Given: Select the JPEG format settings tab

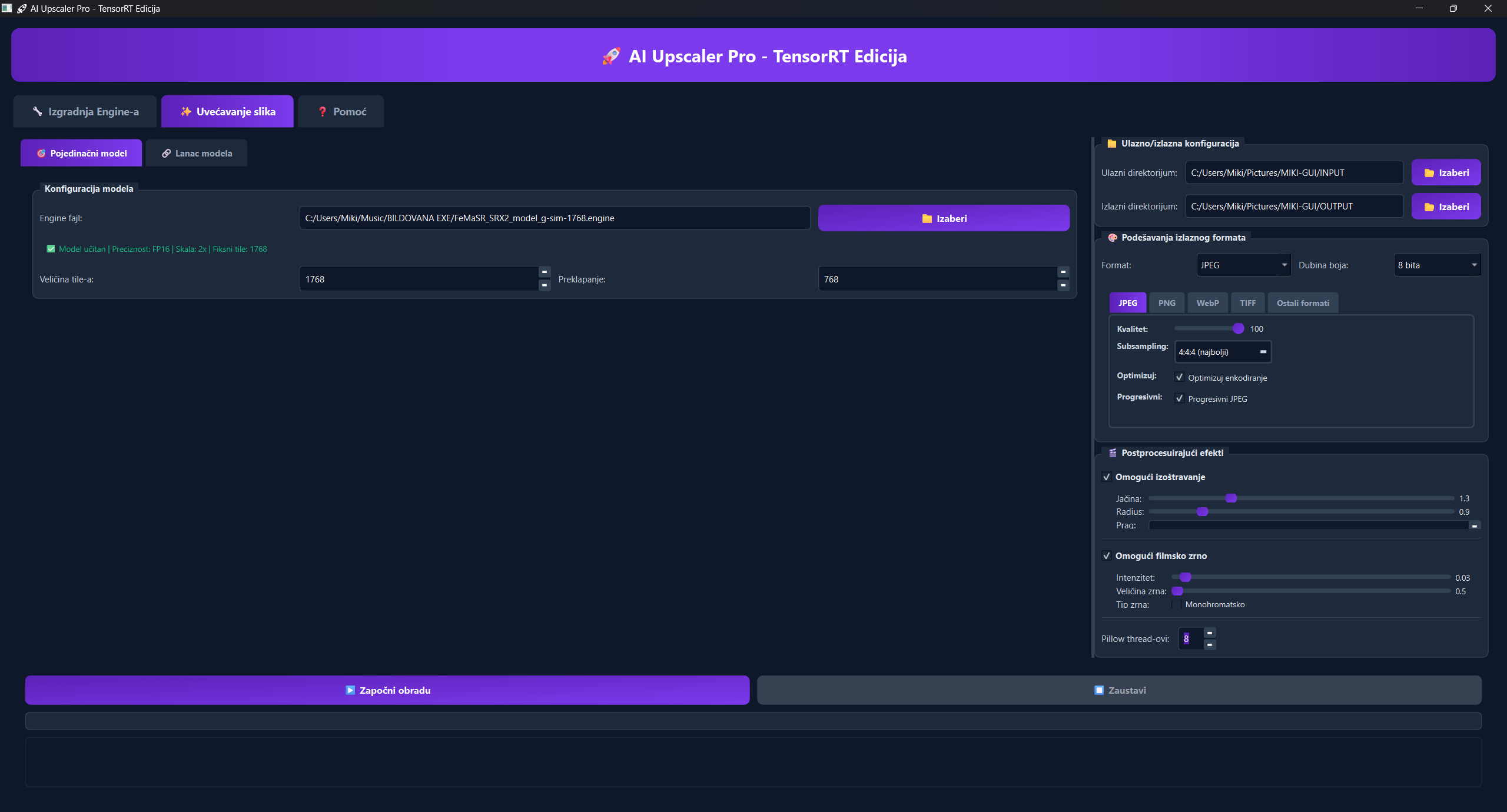Looking at the screenshot, I should pyautogui.click(x=1128, y=303).
